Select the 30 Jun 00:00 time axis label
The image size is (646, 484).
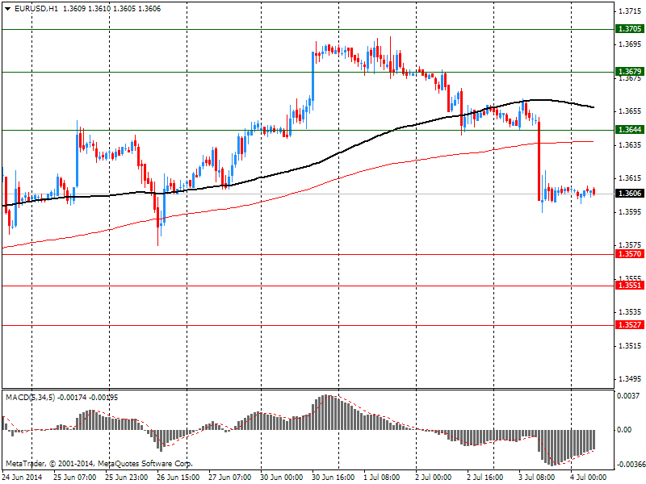(282, 478)
